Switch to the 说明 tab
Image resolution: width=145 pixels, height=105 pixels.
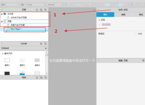pyautogui.click(x=123, y=15)
